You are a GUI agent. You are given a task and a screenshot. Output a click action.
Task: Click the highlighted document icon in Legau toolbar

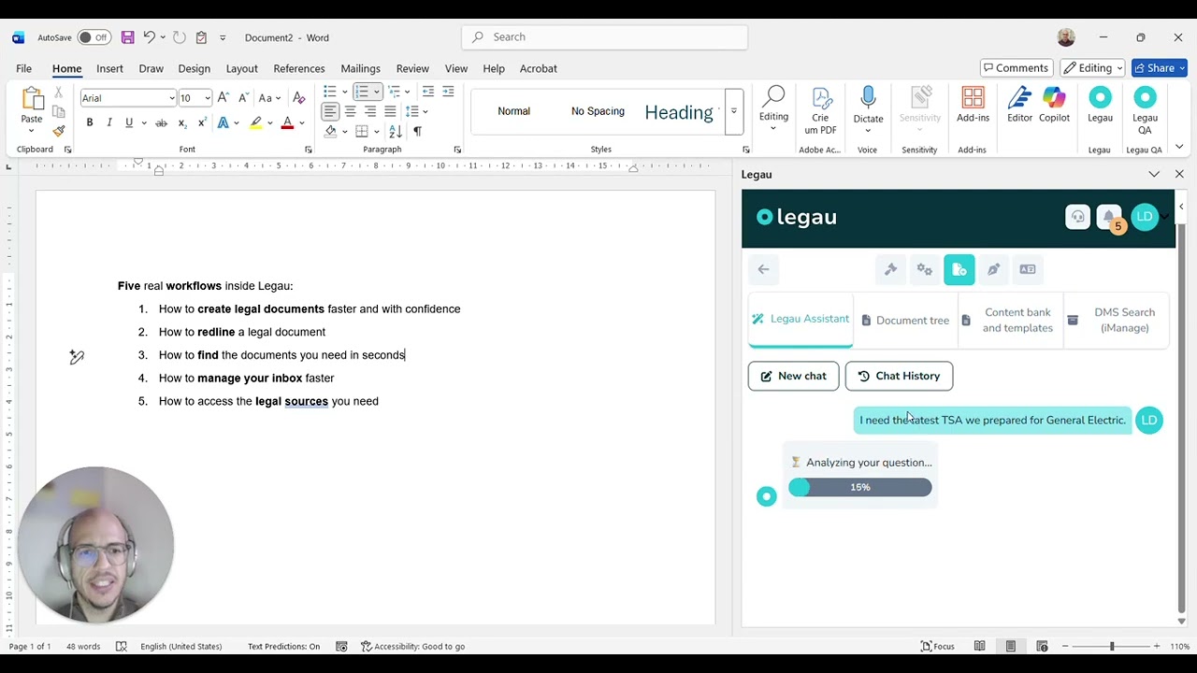[x=959, y=269]
